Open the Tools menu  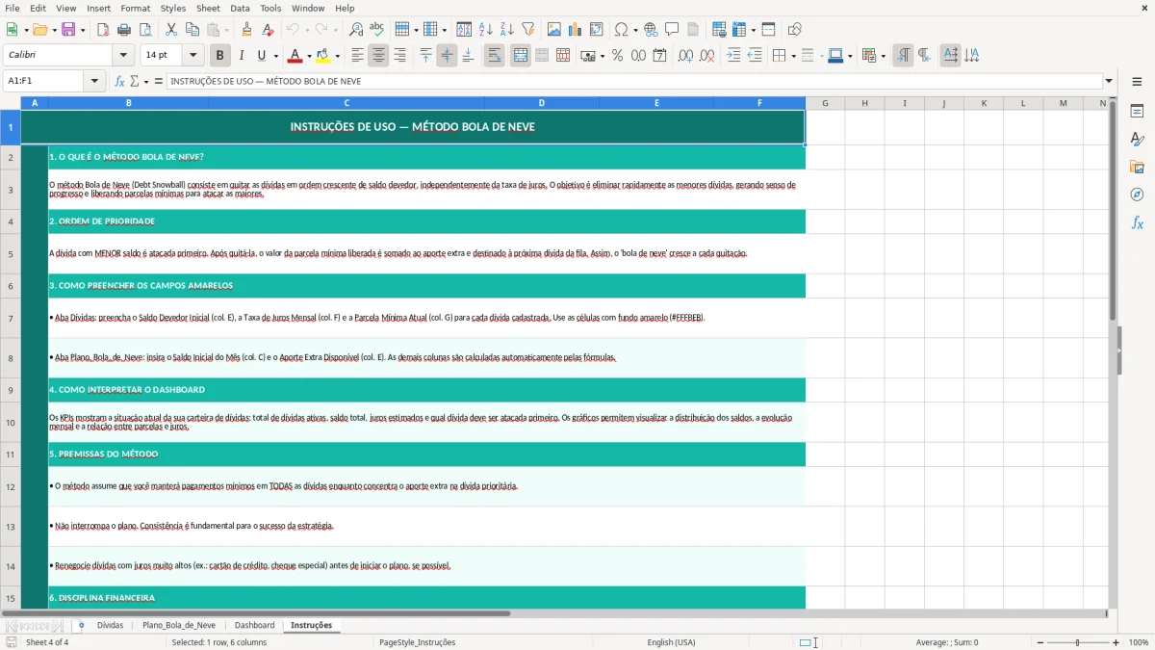coord(270,8)
